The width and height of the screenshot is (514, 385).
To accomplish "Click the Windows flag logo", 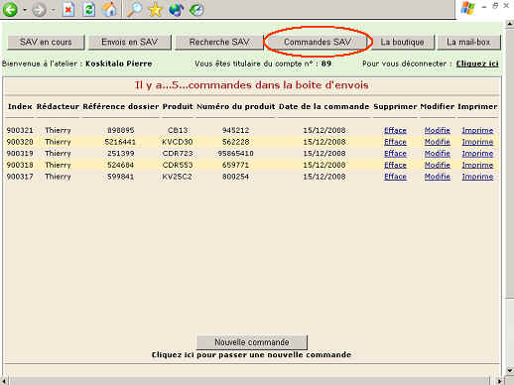I will click(467, 8).
